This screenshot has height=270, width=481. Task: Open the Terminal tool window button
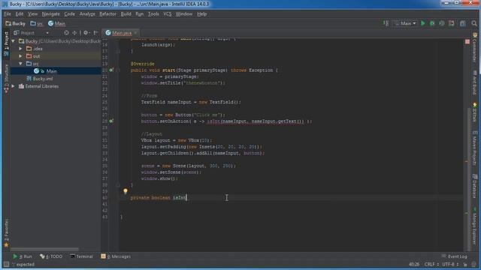coord(81,256)
